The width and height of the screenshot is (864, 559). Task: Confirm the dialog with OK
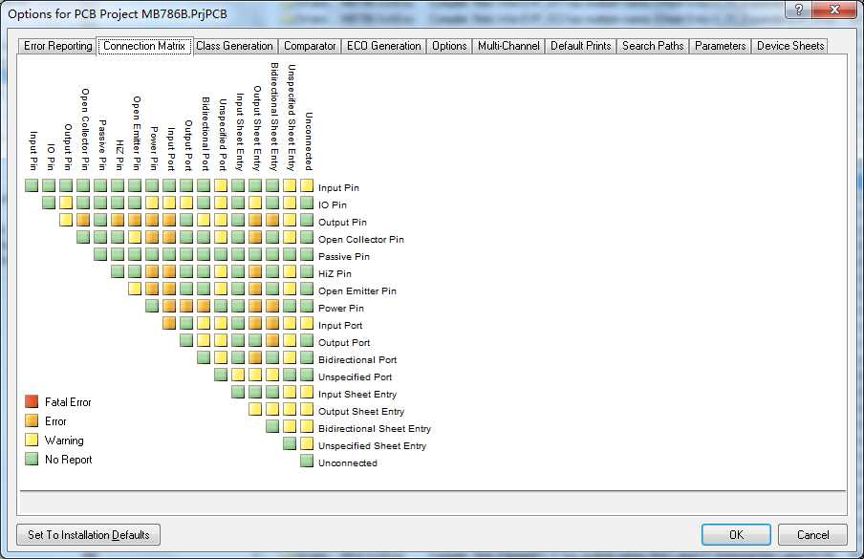pos(736,535)
